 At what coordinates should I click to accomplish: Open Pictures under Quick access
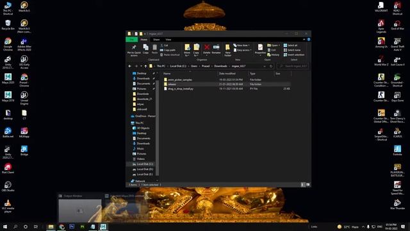(x=142, y=89)
